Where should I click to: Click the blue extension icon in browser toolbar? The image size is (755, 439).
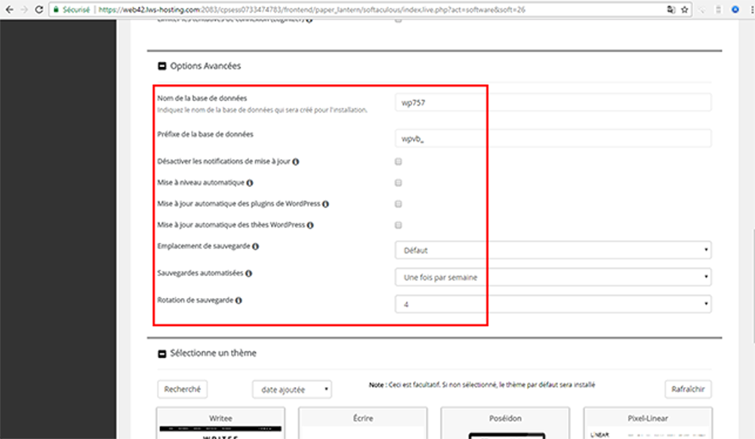[735, 10]
